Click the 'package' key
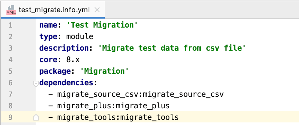This screenshot has height=125, width=299. pyautogui.click(x=55, y=71)
